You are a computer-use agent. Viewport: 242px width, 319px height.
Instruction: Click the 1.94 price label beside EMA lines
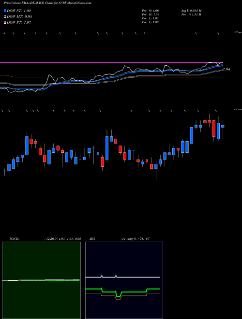click(227, 70)
